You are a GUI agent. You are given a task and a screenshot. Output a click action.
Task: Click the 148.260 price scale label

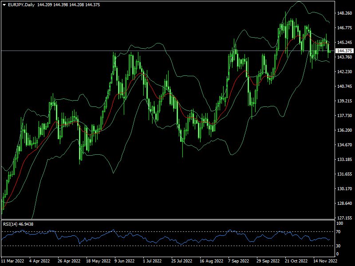point(345,13)
